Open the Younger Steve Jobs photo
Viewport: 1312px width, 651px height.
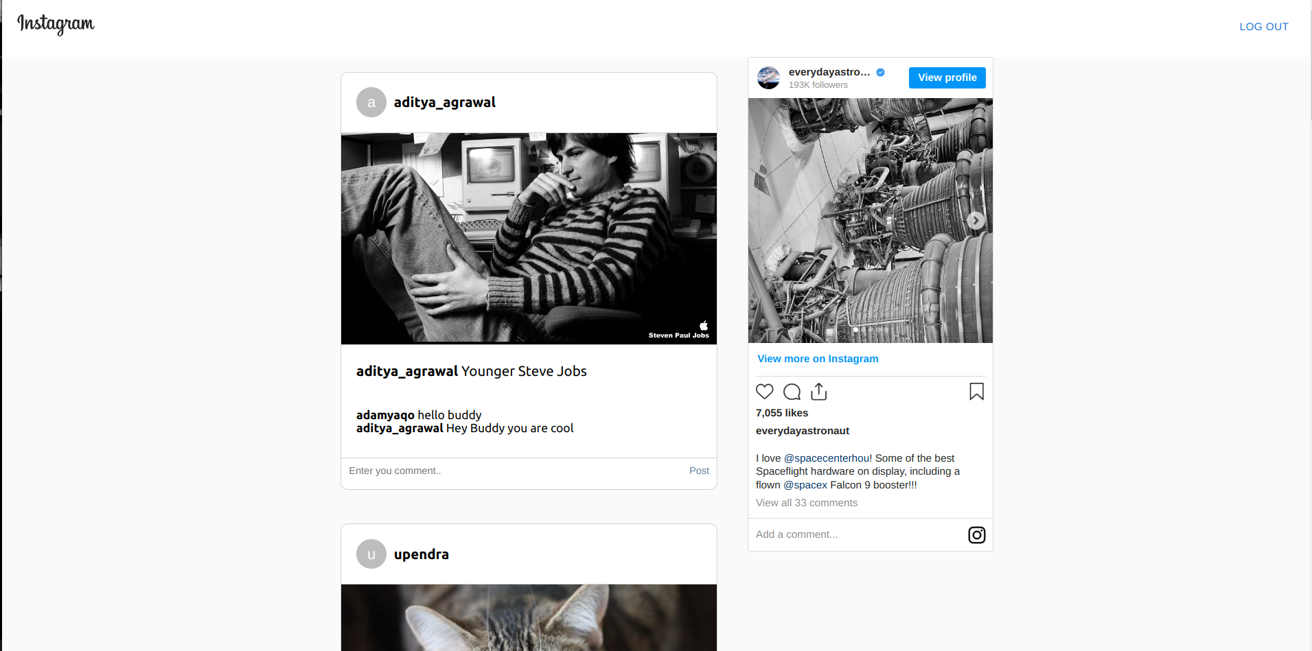(529, 239)
